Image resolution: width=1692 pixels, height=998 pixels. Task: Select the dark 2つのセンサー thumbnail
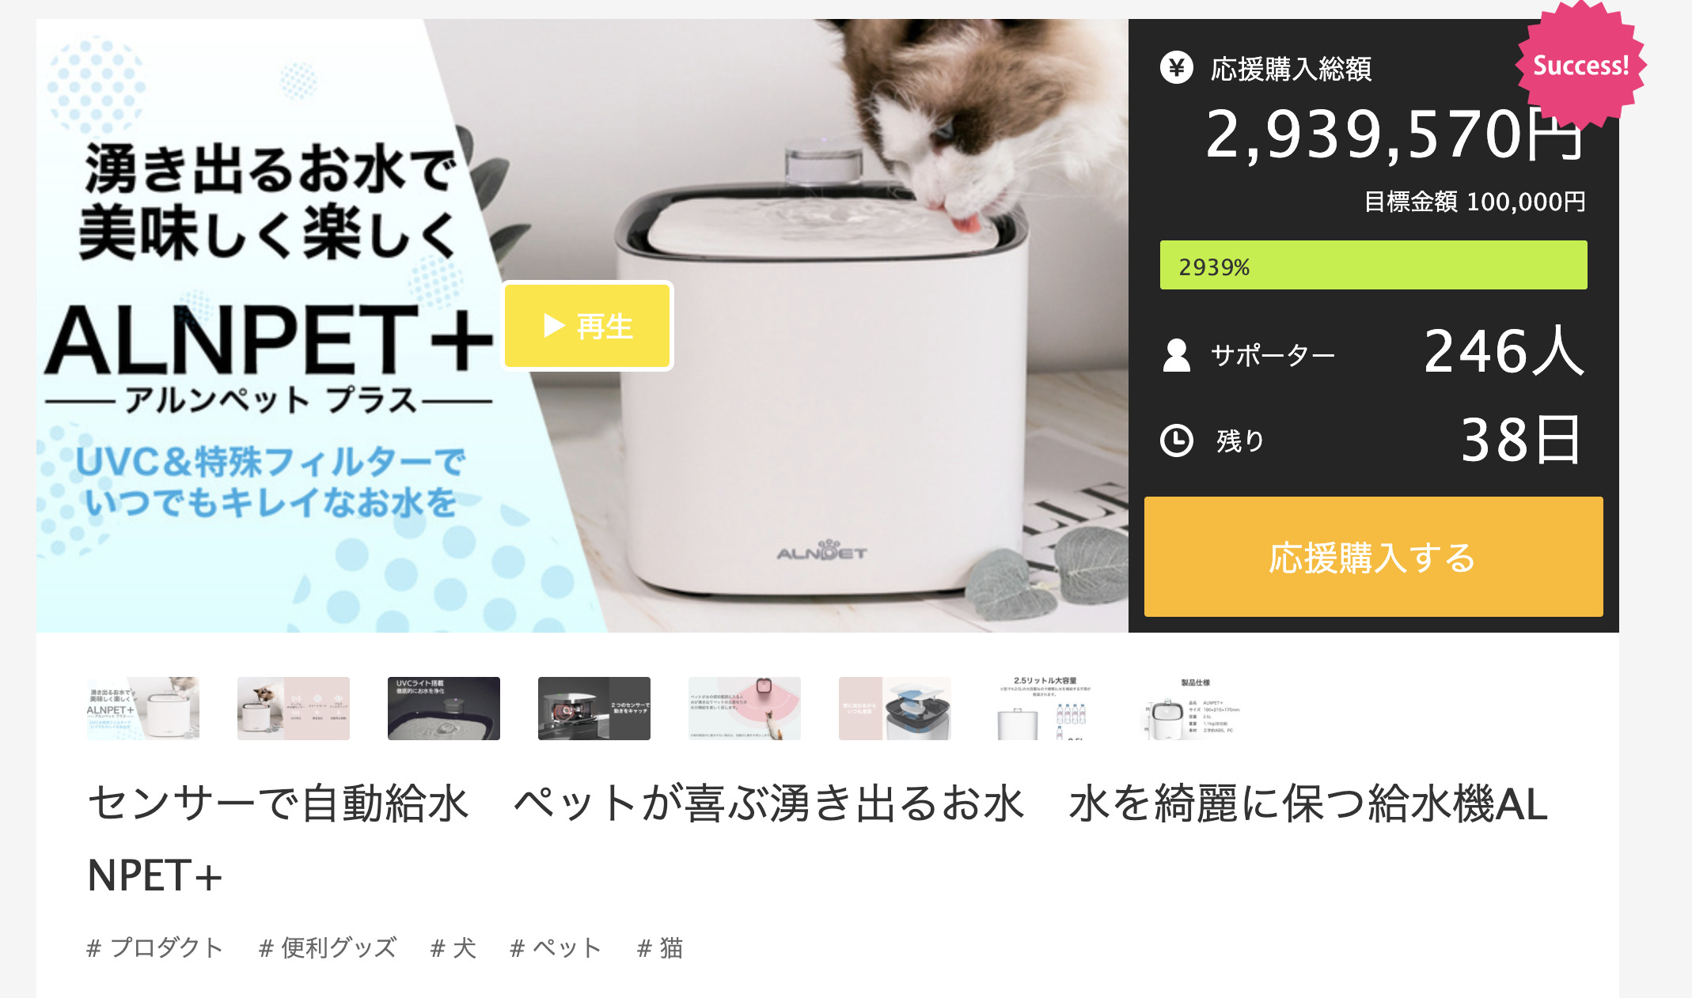[594, 709]
